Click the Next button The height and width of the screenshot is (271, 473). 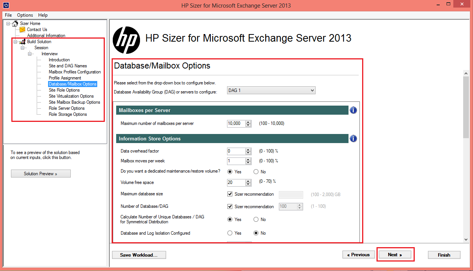[x=395, y=255]
